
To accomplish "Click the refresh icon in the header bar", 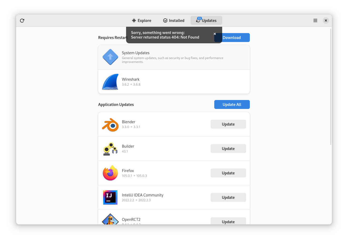I will click(22, 20).
